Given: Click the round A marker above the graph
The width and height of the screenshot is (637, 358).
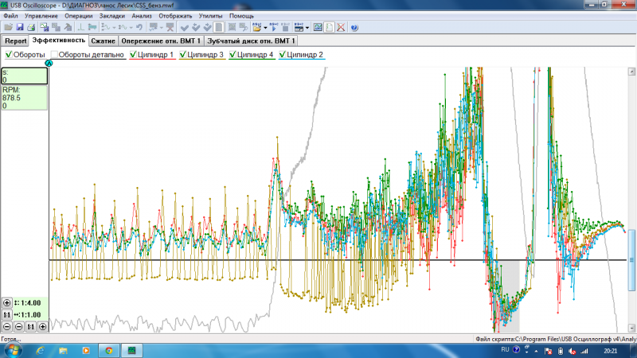Looking at the screenshot, I should coord(49,63).
